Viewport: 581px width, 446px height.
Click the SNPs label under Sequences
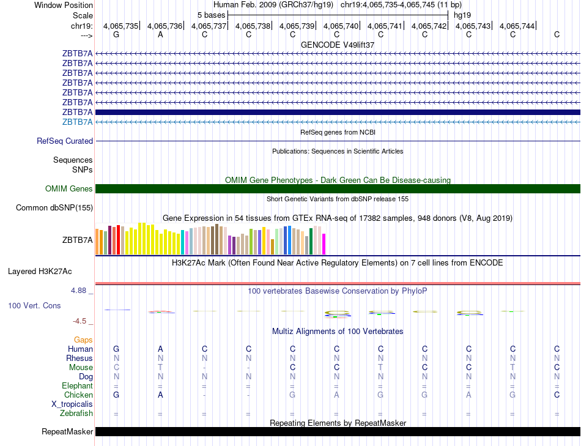[x=83, y=169]
